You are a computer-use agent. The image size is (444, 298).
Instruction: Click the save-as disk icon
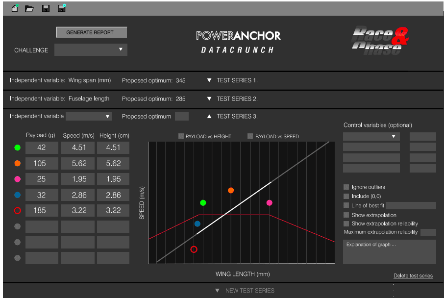62,8
